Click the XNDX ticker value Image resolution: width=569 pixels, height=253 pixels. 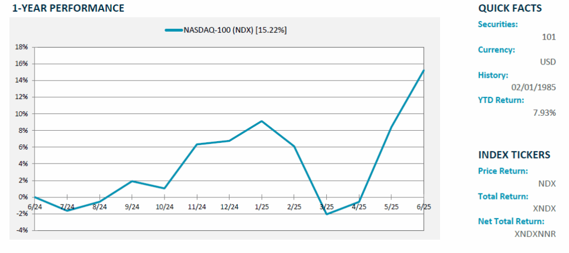(x=545, y=209)
